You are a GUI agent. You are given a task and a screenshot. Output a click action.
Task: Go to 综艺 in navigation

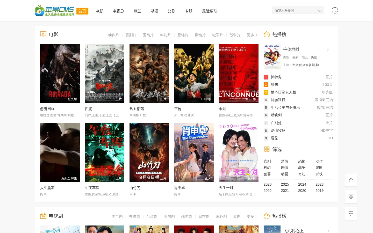[x=138, y=11]
